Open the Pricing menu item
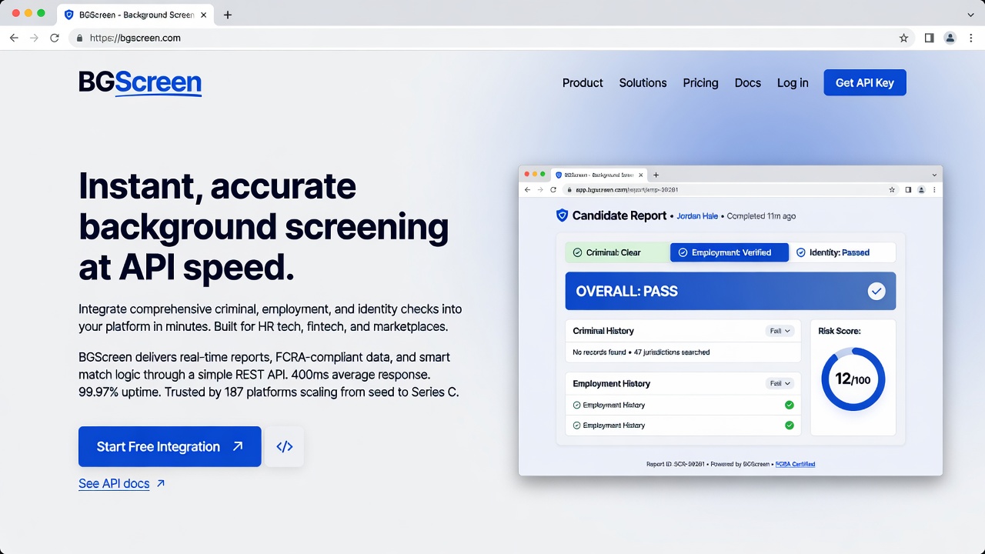The width and height of the screenshot is (985, 554). pyautogui.click(x=700, y=83)
